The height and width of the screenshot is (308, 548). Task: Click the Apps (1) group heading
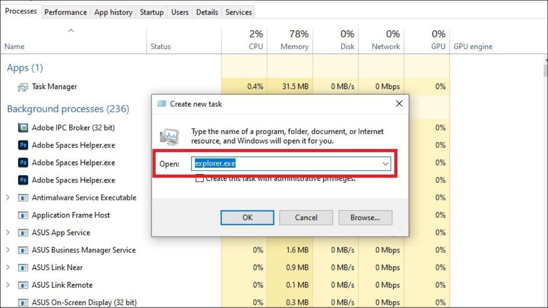25,68
